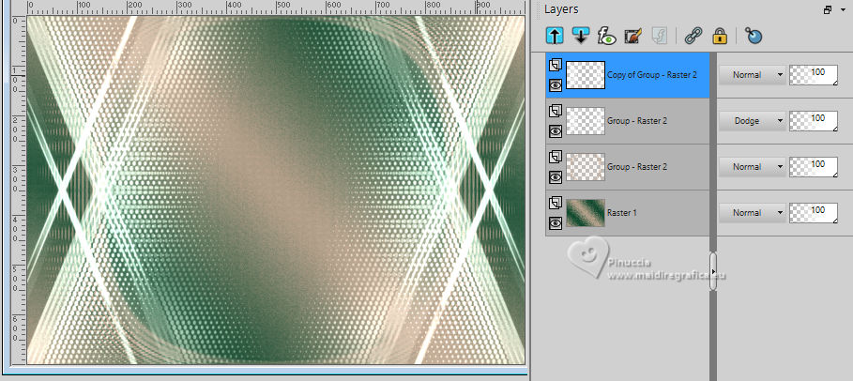Open the blend mode dropdown for Raster 1
Viewport: 853px width, 381px height.
[x=753, y=213]
